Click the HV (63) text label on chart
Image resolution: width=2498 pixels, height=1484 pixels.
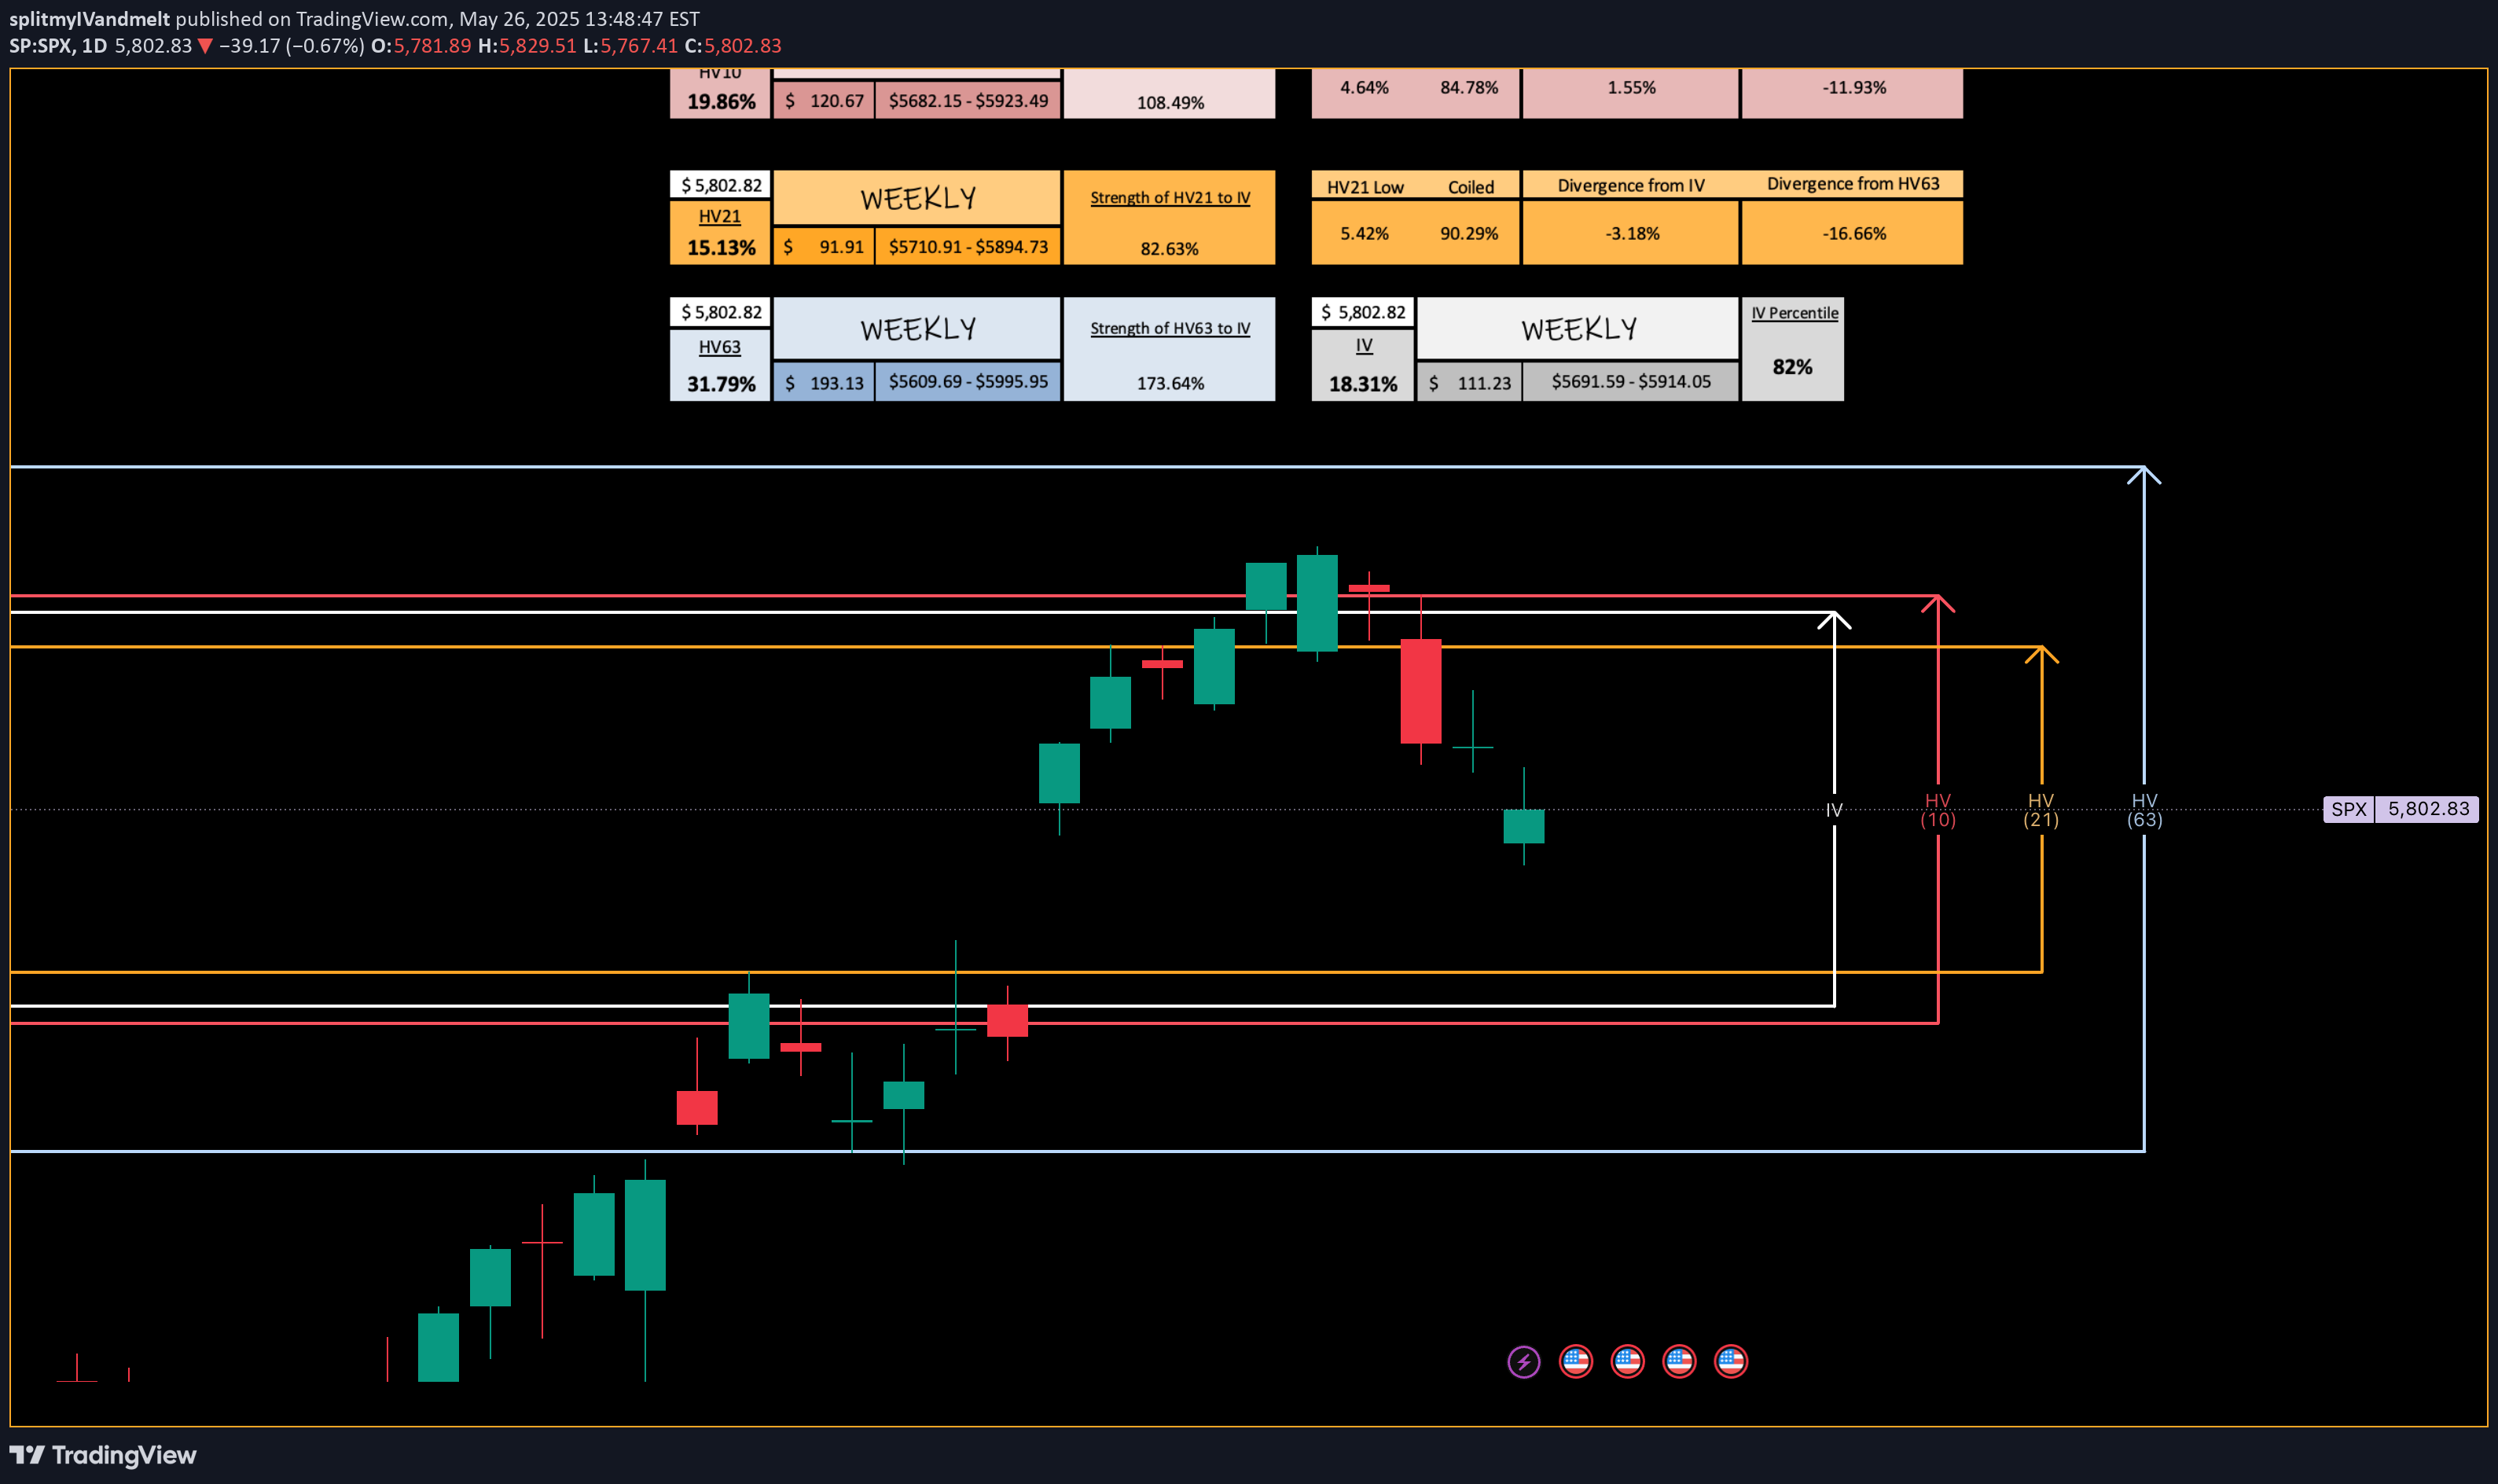[2144, 810]
